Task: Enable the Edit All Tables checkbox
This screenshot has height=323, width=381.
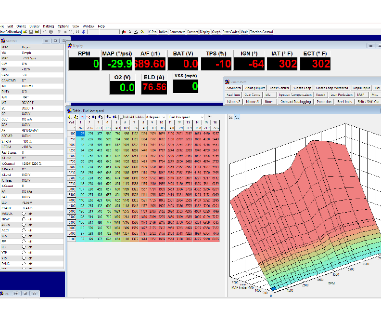Action: coord(122,117)
